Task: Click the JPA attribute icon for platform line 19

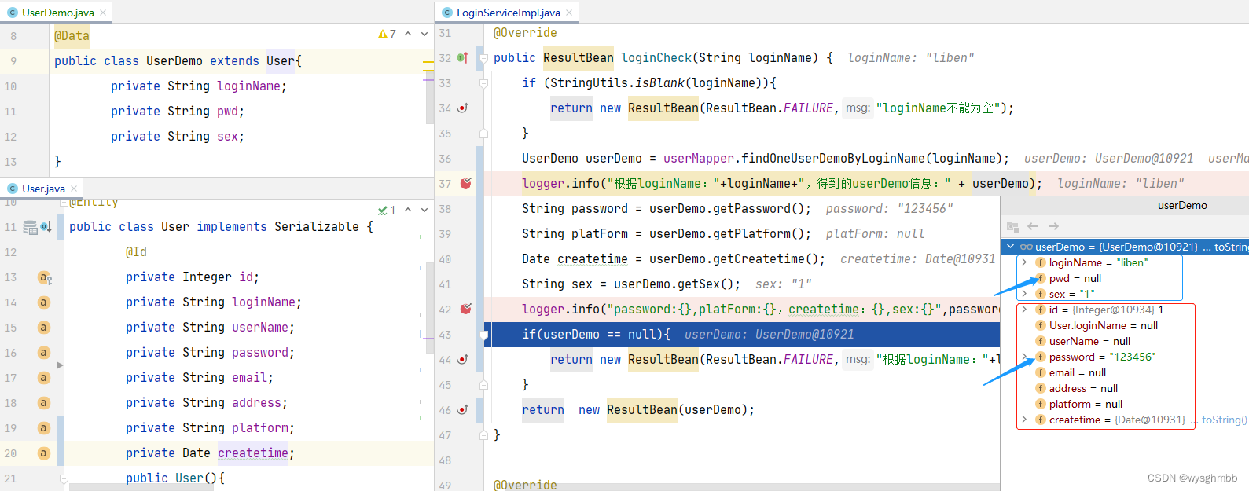Action: tap(44, 428)
